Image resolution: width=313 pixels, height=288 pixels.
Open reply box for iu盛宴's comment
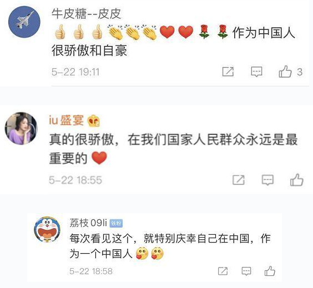point(267,180)
